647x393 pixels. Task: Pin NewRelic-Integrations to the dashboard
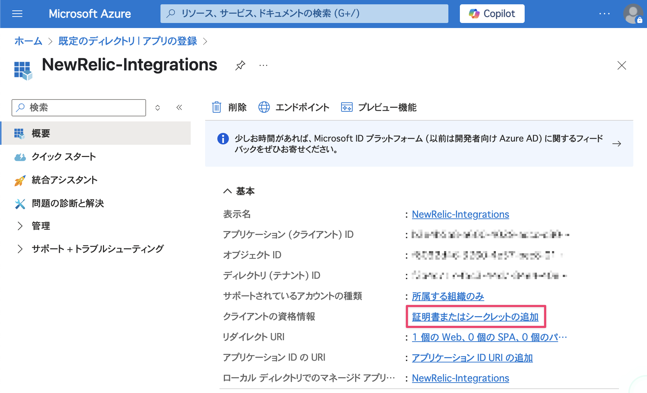coord(240,66)
